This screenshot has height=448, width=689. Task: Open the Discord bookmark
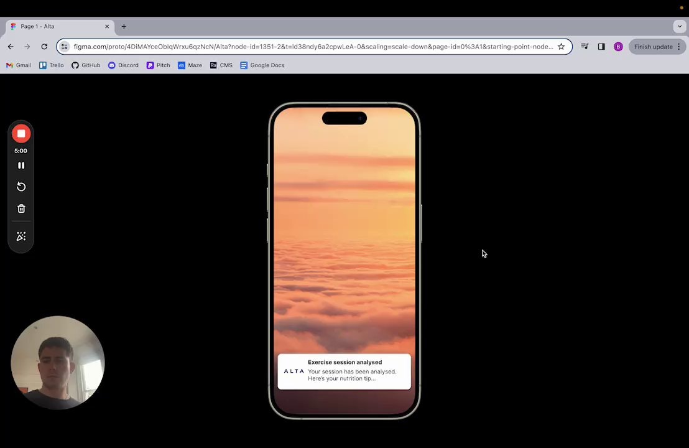(x=123, y=65)
